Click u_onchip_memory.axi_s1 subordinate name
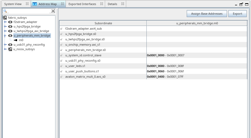Viewport: 251px width, 138px height. point(83,45)
